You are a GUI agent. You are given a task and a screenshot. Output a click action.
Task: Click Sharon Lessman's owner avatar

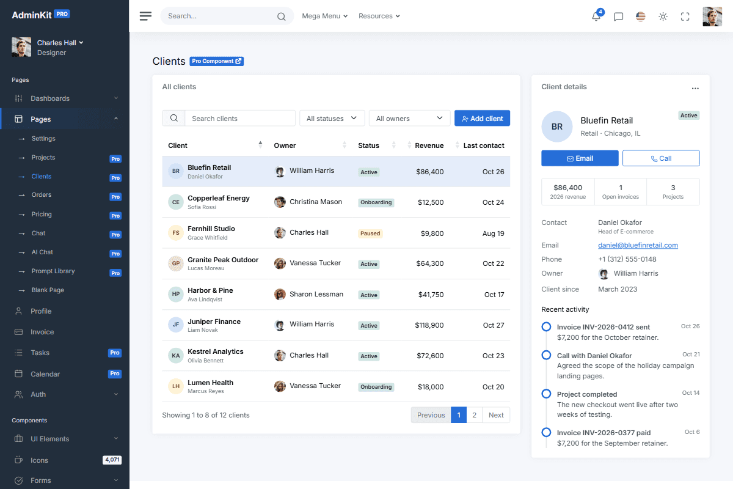(x=280, y=294)
